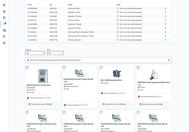Click dental unit image on PLANMECA UPLE624206 card
189x132 pixels.
click(x=79, y=73)
